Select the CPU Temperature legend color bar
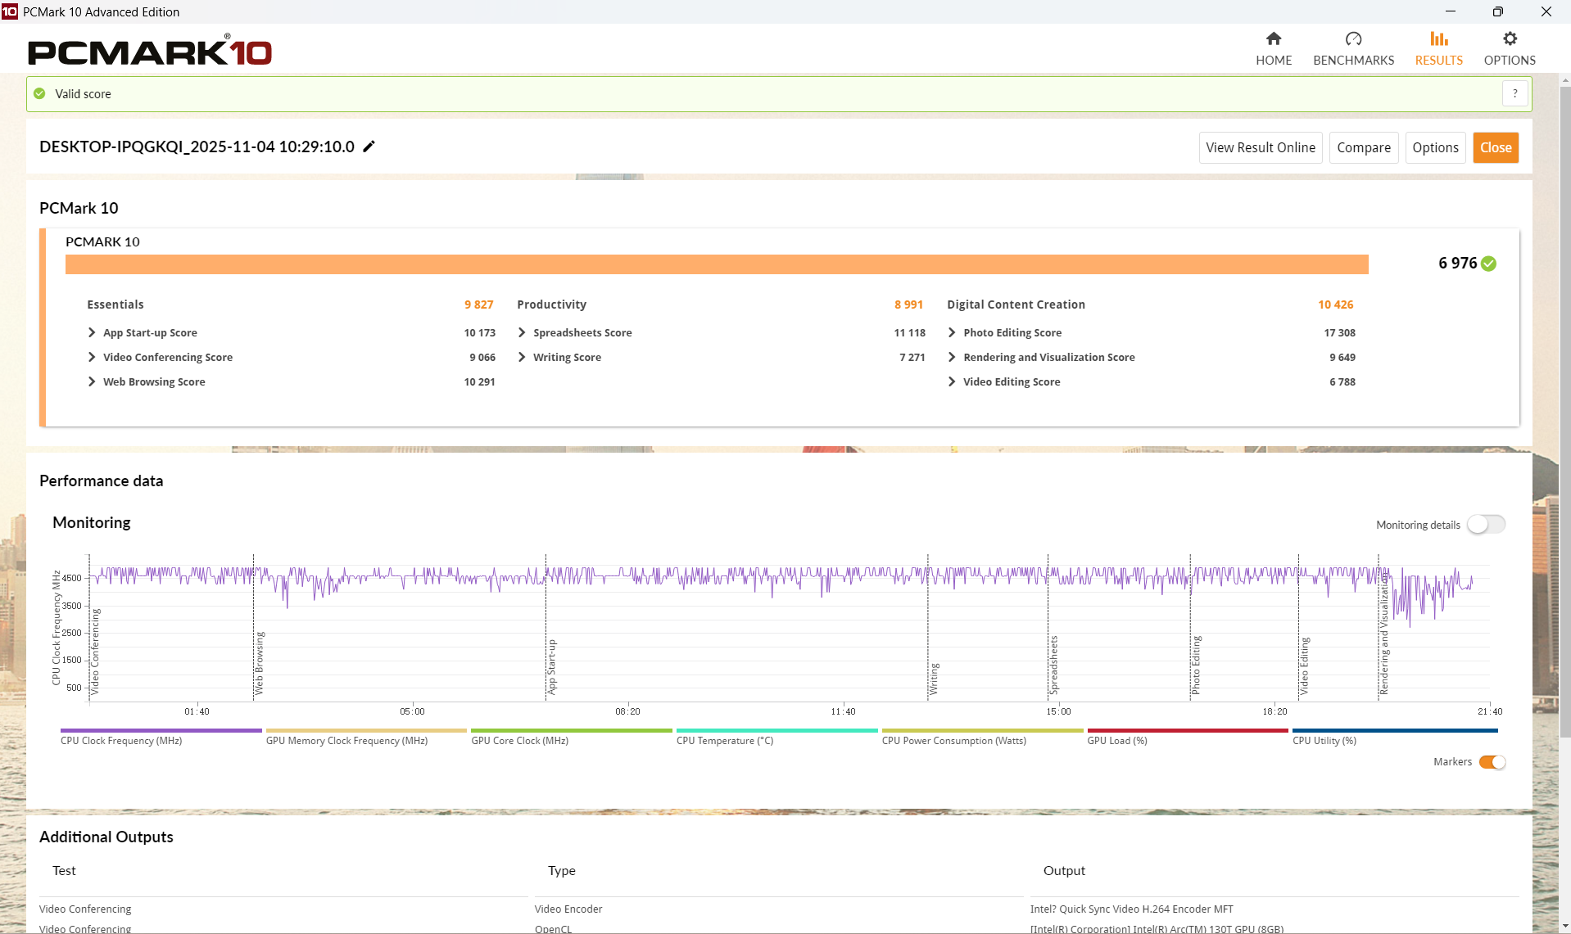This screenshot has width=1571, height=934. 776,730
